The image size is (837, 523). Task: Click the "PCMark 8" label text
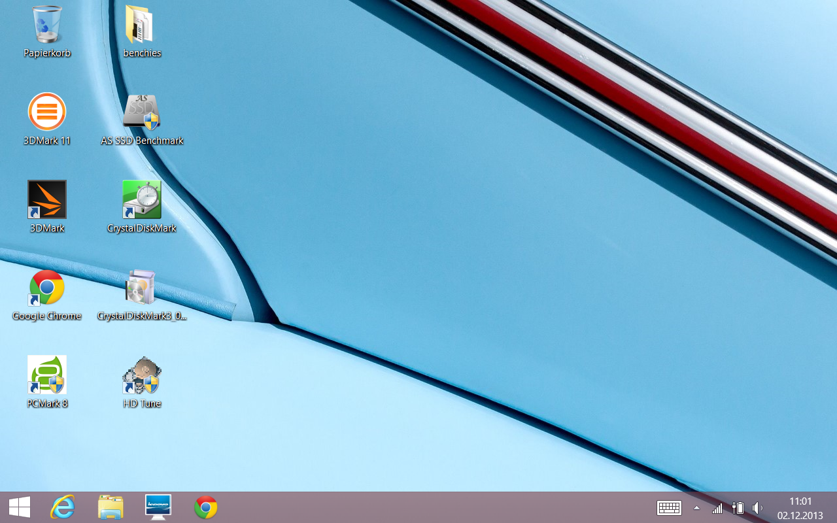pos(47,403)
